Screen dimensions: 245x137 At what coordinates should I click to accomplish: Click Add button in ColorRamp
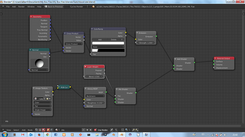click(x=100, y=40)
